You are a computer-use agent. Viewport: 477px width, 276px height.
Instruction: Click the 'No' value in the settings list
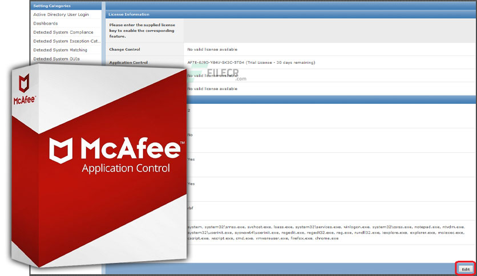tap(190, 135)
